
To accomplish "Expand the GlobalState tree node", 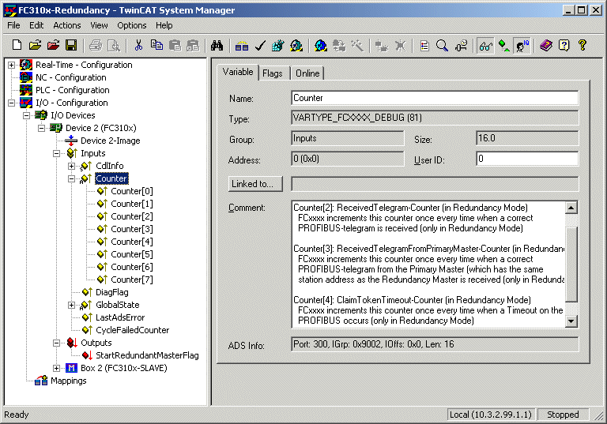I will click(x=72, y=306).
